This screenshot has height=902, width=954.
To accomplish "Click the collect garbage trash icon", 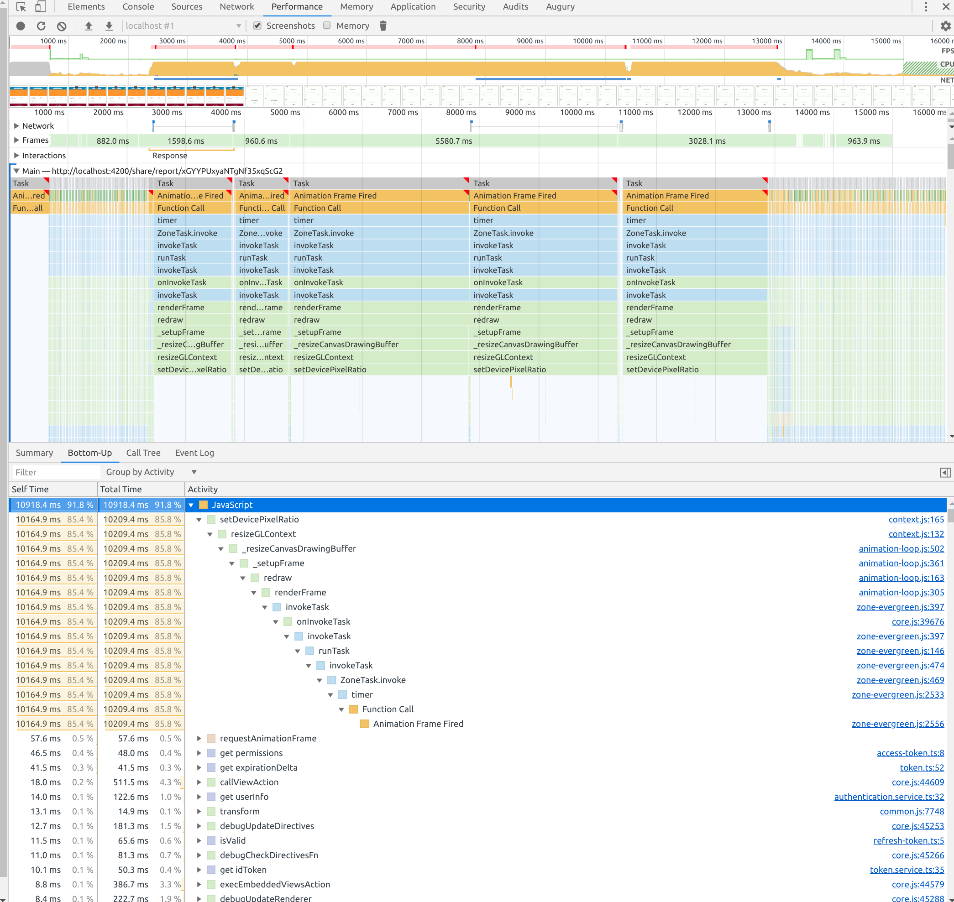I will pyautogui.click(x=383, y=26).
